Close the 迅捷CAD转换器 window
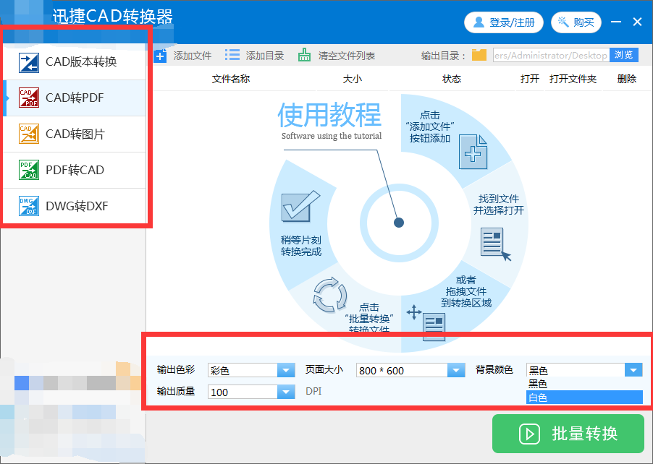This screenshot has height=464, width=653. coord(637,22)
